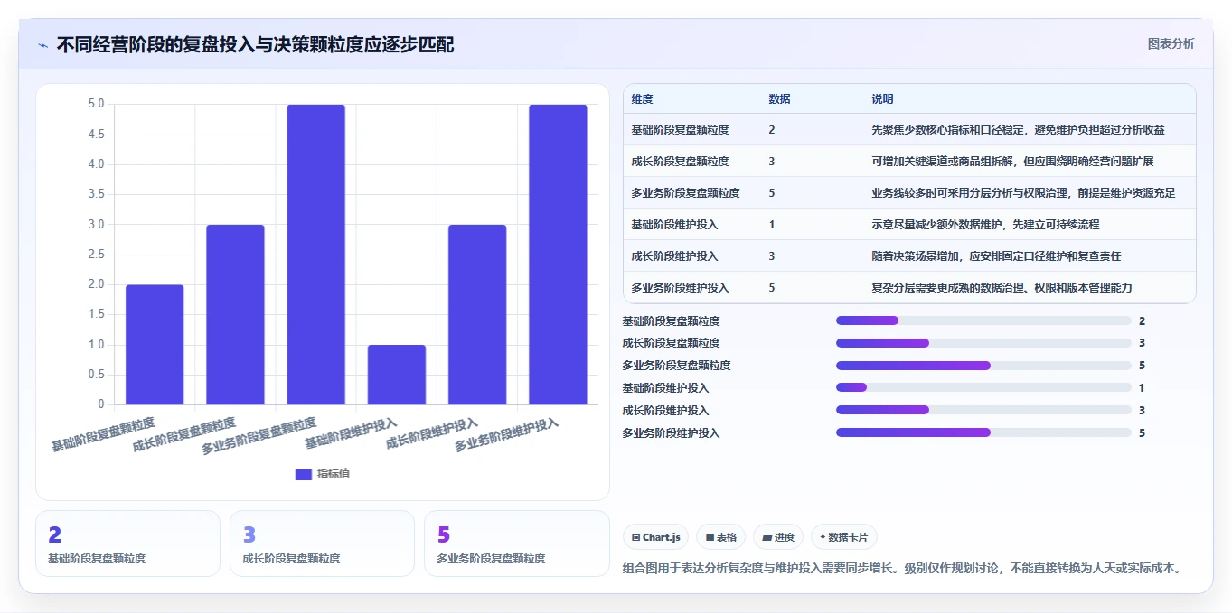Open the summary card showing 5
The image size is (1232, 613).
click(516, 543)
